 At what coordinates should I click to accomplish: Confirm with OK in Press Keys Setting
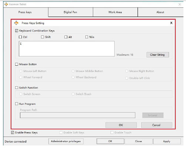121,125
